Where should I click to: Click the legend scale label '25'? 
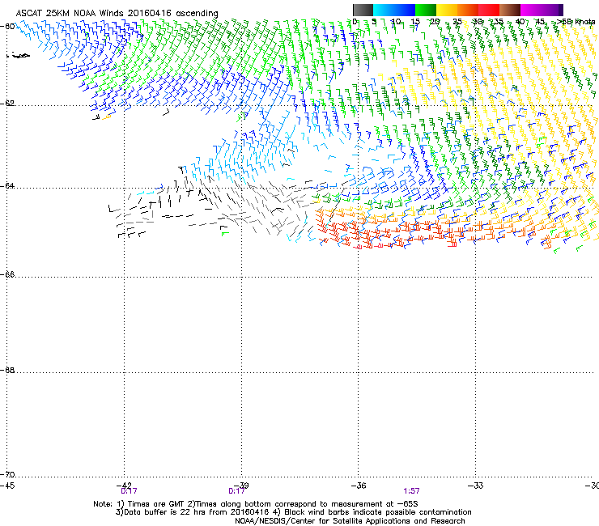457,22
